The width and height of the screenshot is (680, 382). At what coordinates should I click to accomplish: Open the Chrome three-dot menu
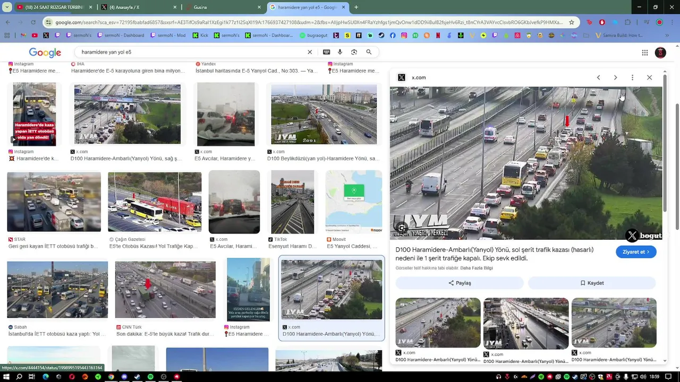[x=673, y=22]
